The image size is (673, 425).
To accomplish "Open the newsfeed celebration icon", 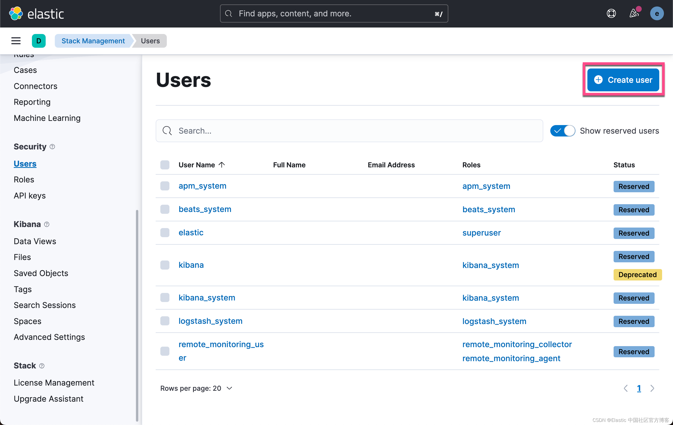I will [634, 13].
